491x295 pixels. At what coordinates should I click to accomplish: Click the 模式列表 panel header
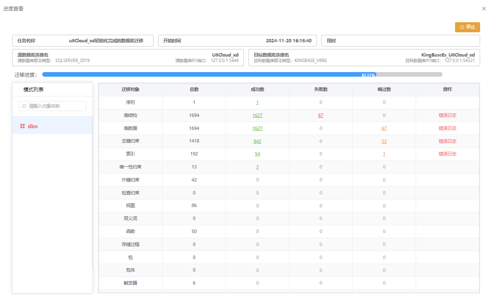[33, 90]
